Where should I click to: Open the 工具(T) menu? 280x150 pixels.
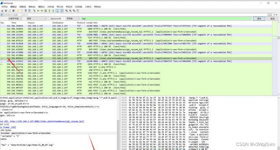pos(88,6)
